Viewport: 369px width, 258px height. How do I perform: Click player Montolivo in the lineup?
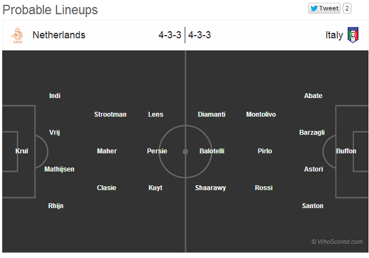pos(261,114)
